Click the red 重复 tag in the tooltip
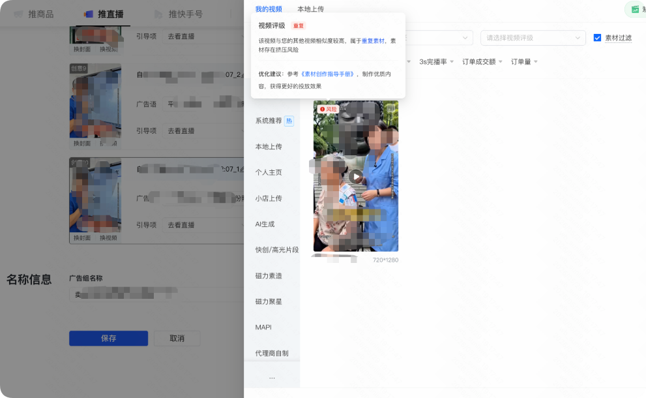Screen dimensions: 646x398 click(x=299, y=25)
